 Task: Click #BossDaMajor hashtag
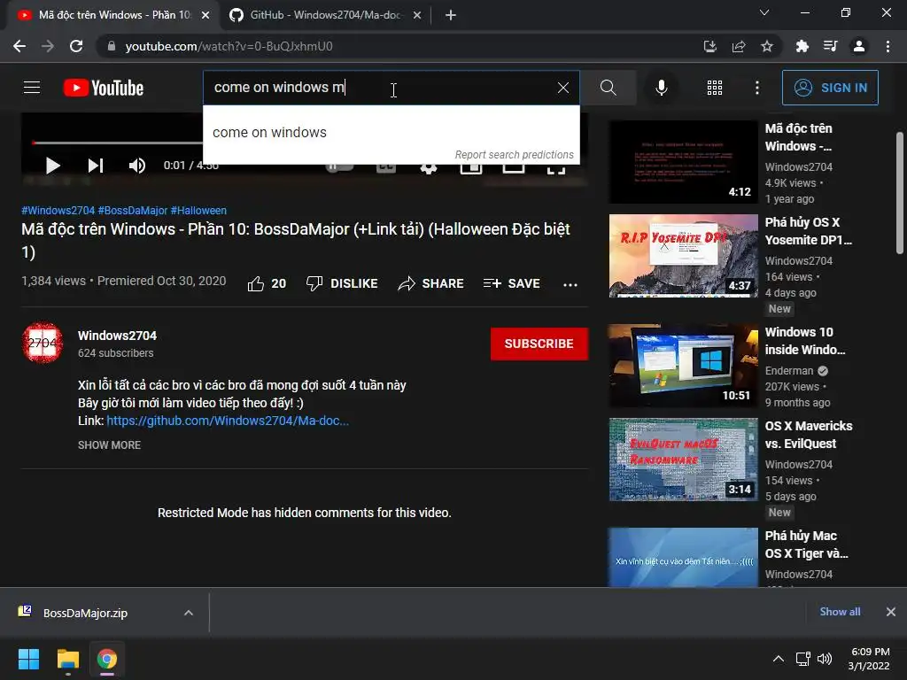133,211
